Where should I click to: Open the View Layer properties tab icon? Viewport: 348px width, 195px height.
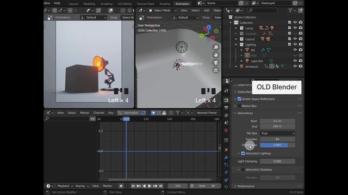point(226,115)
